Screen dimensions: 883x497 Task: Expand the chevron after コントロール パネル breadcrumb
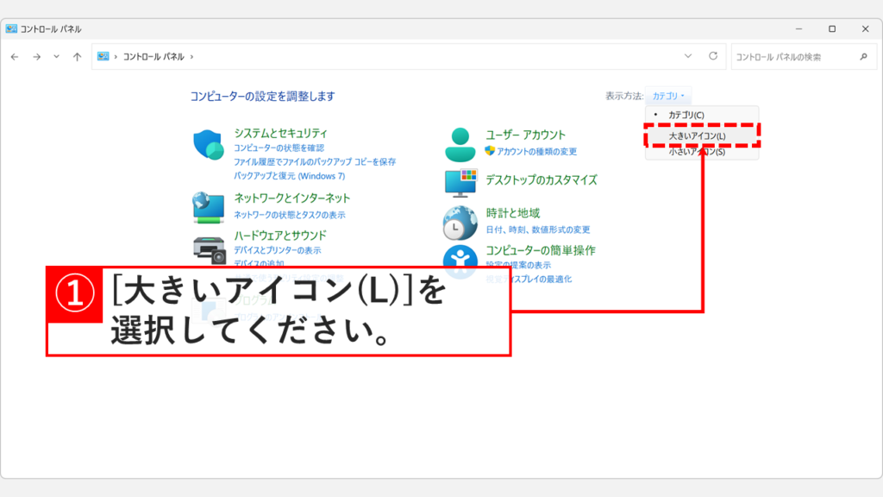(x=191, y=57)
